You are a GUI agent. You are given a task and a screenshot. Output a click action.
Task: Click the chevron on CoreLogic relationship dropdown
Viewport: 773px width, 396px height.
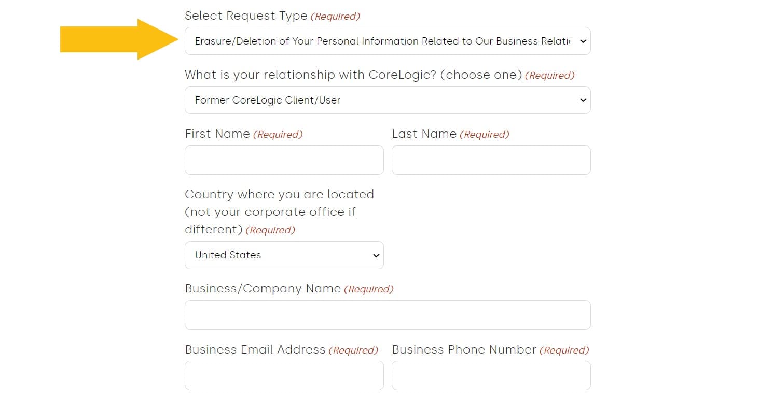coord(583,100)
